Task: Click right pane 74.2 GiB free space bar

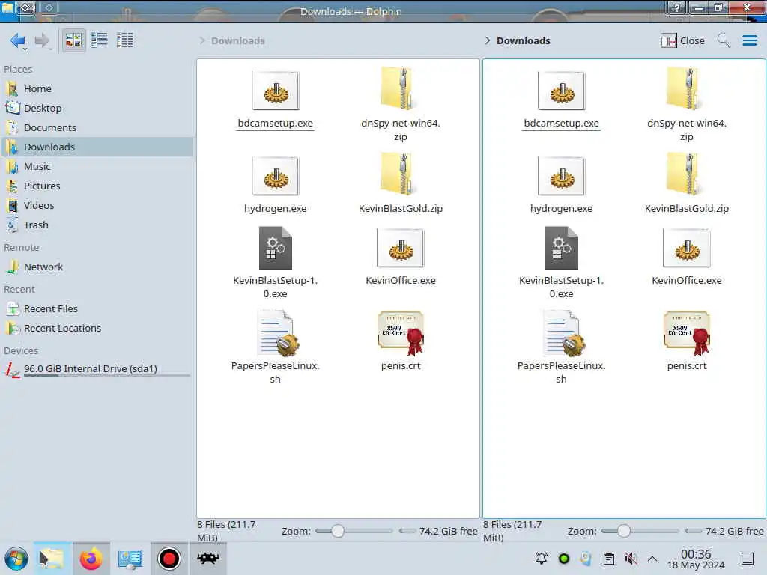Action: point(724,531)
